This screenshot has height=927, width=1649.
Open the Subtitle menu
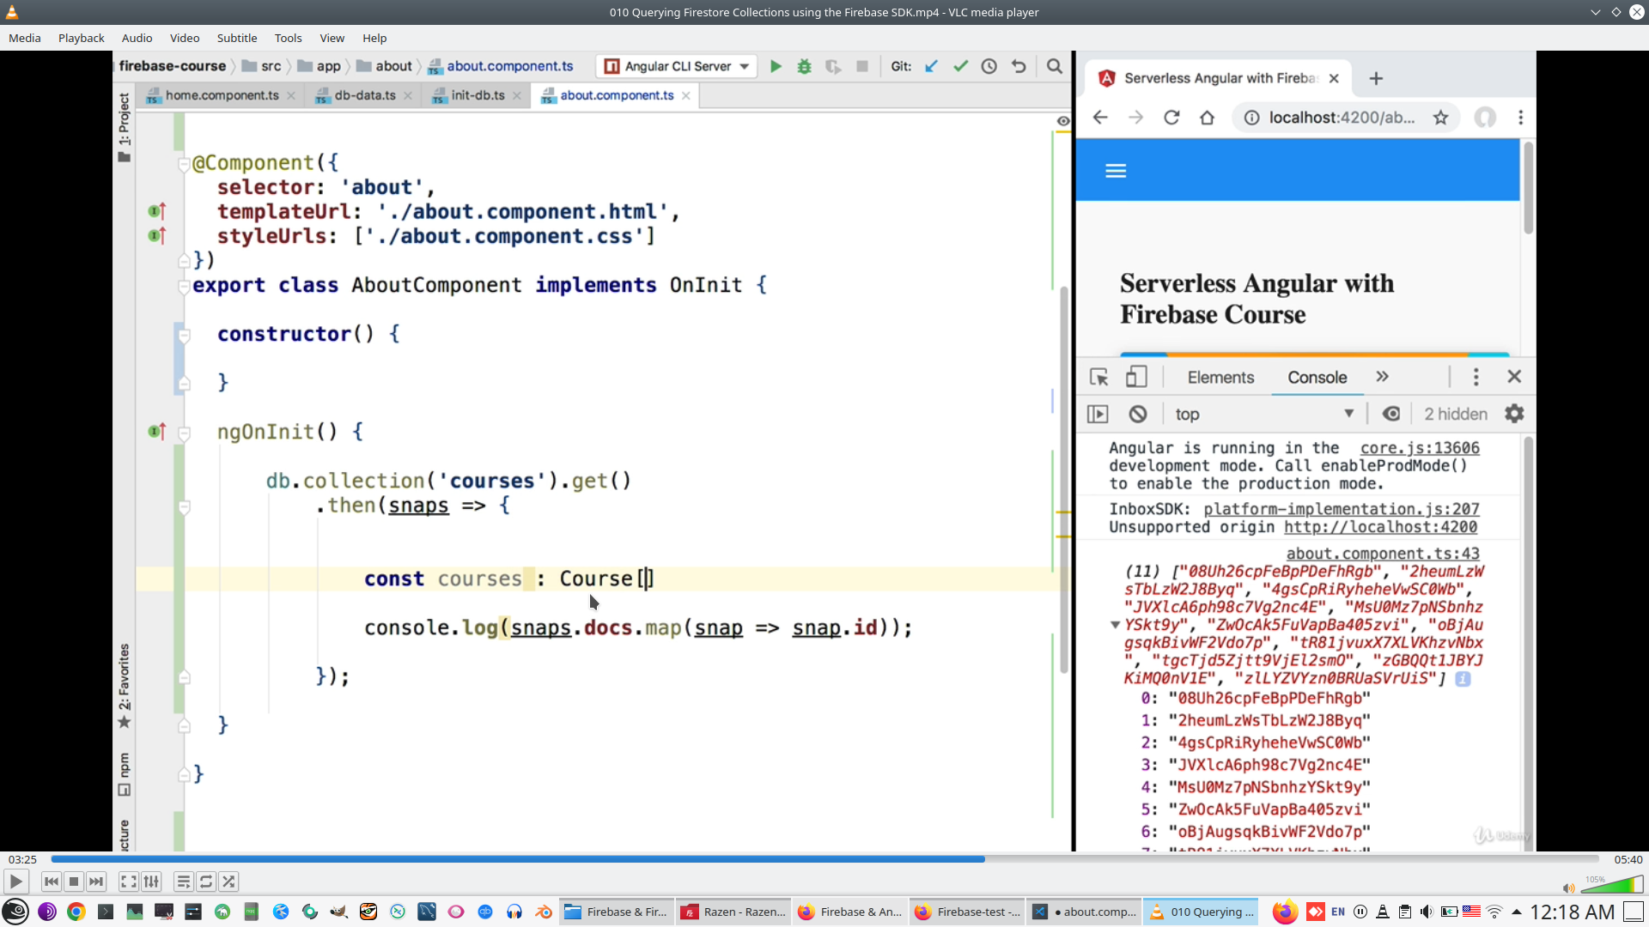click(236, 38)
